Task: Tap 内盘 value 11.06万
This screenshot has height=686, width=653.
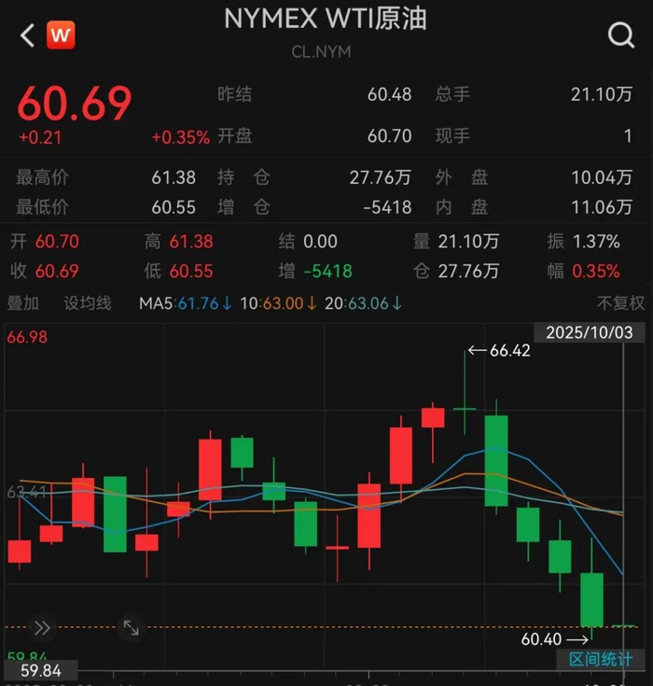Action: (602, 207)
